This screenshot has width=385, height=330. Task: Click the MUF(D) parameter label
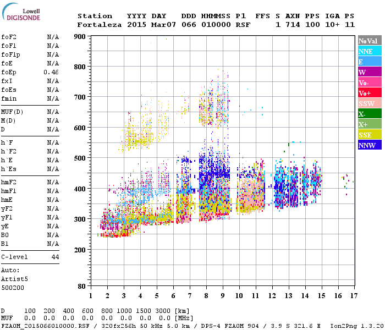pyautogui.click(x=12, y=112)
